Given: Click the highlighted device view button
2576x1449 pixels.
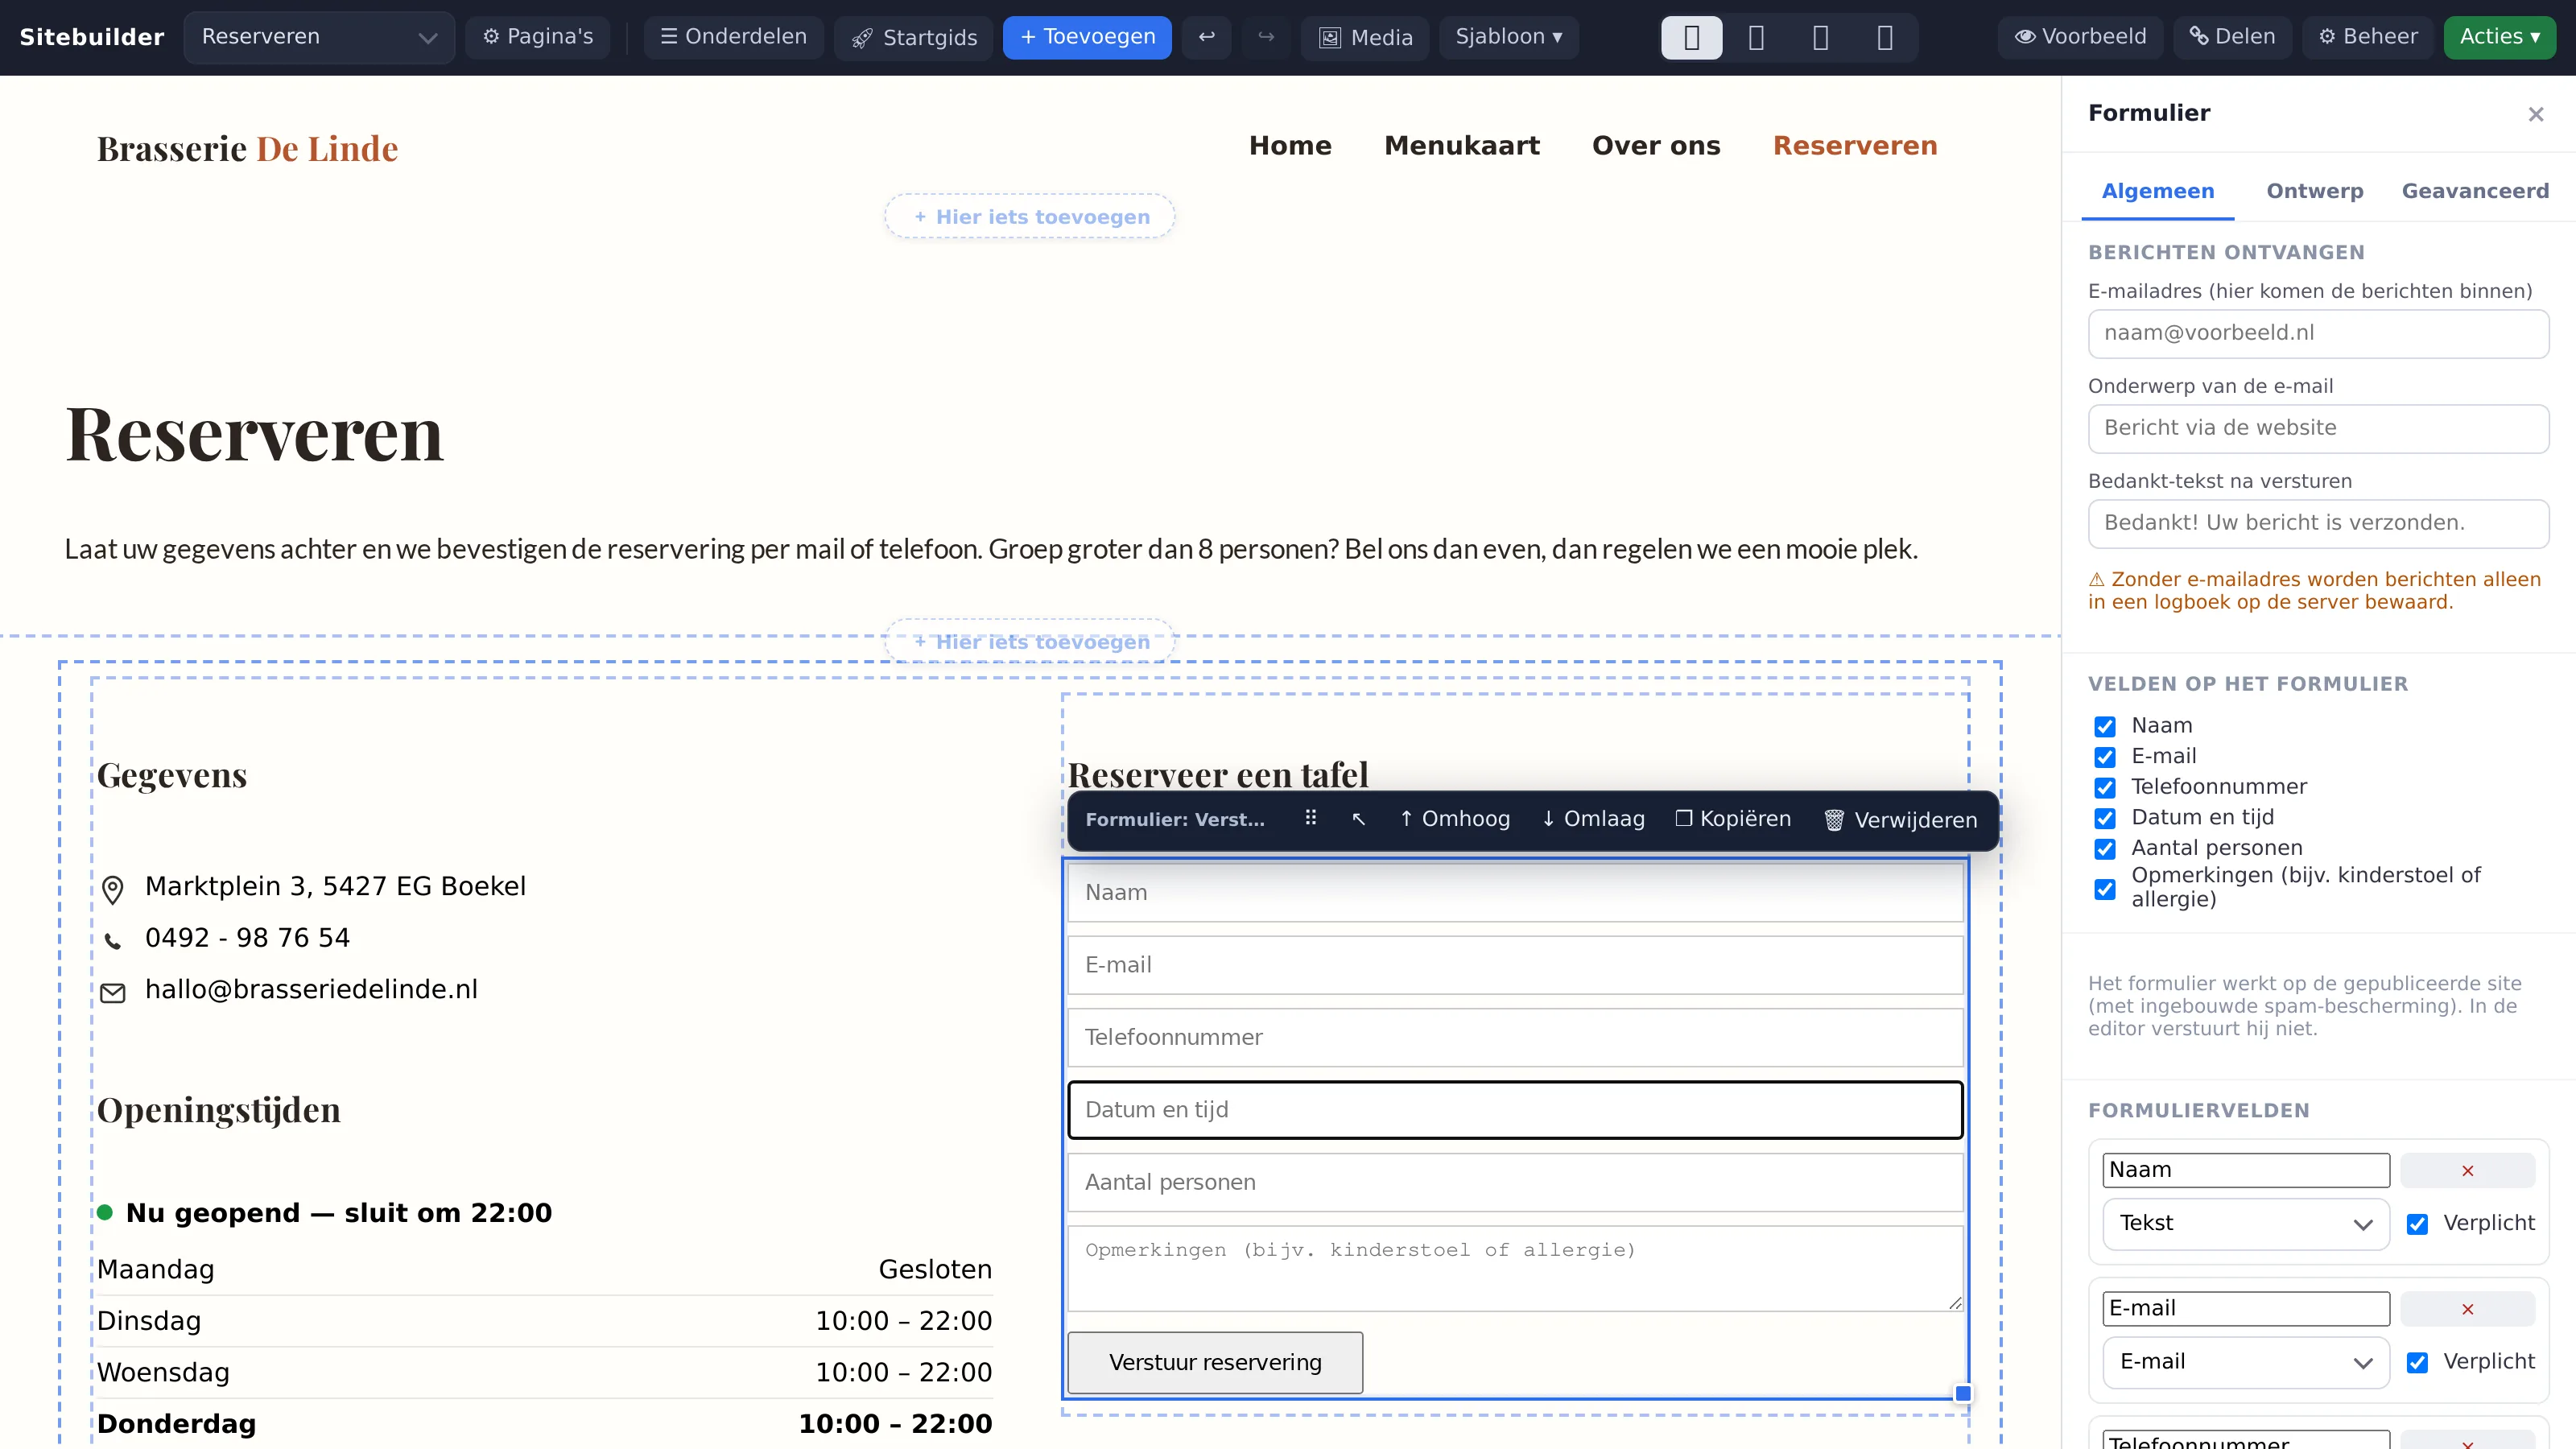Looking at the screenshot, I should 1691,37.
